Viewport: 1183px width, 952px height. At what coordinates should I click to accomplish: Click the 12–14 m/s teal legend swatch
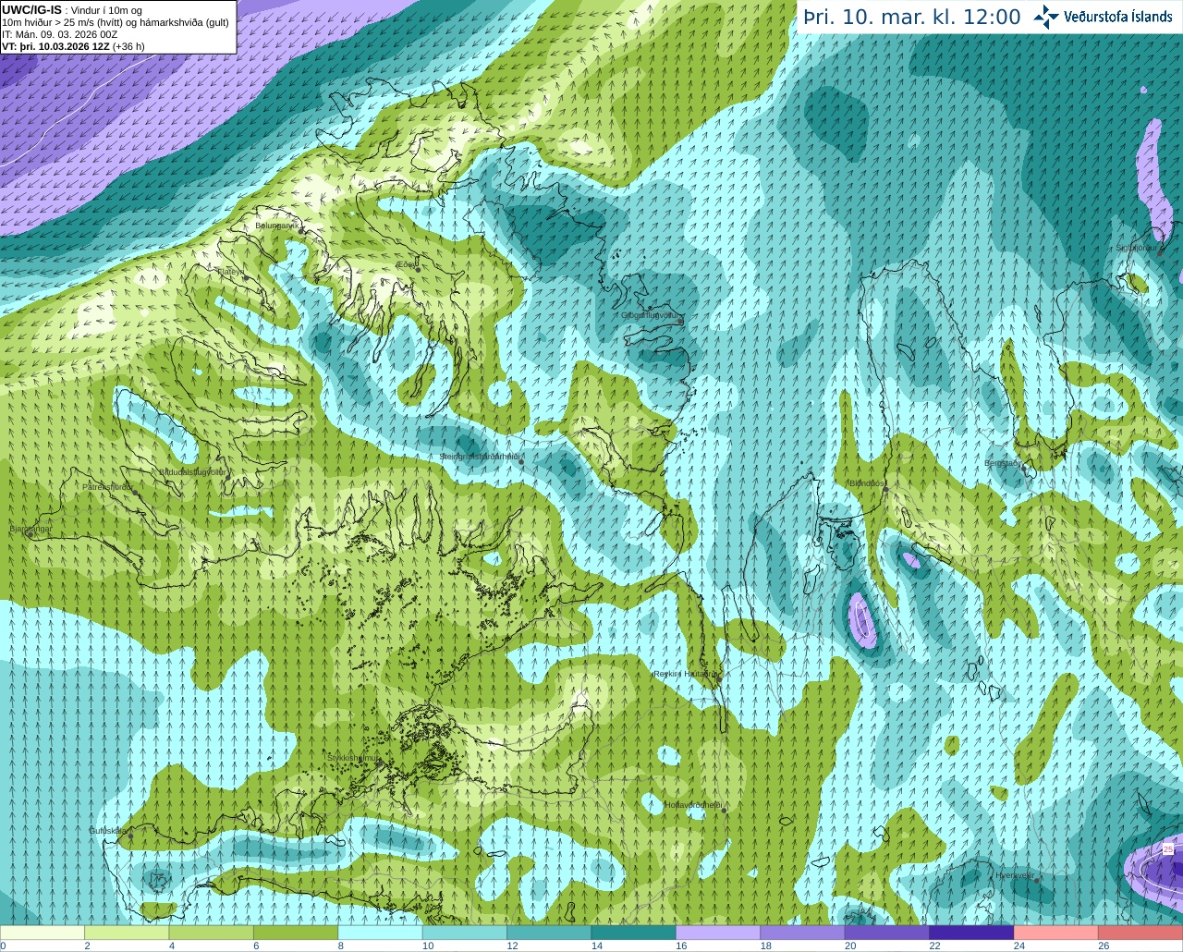[x=549, y=933]
